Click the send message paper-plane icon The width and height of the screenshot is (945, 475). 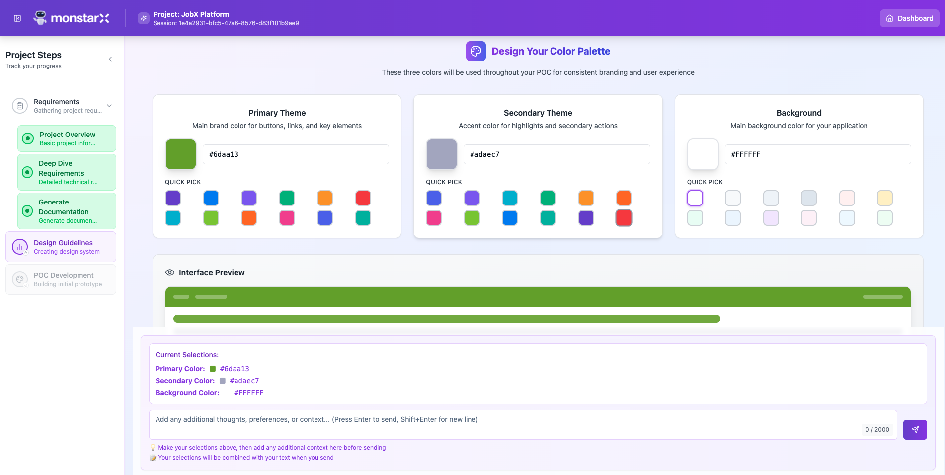click(x=915, y=430)
